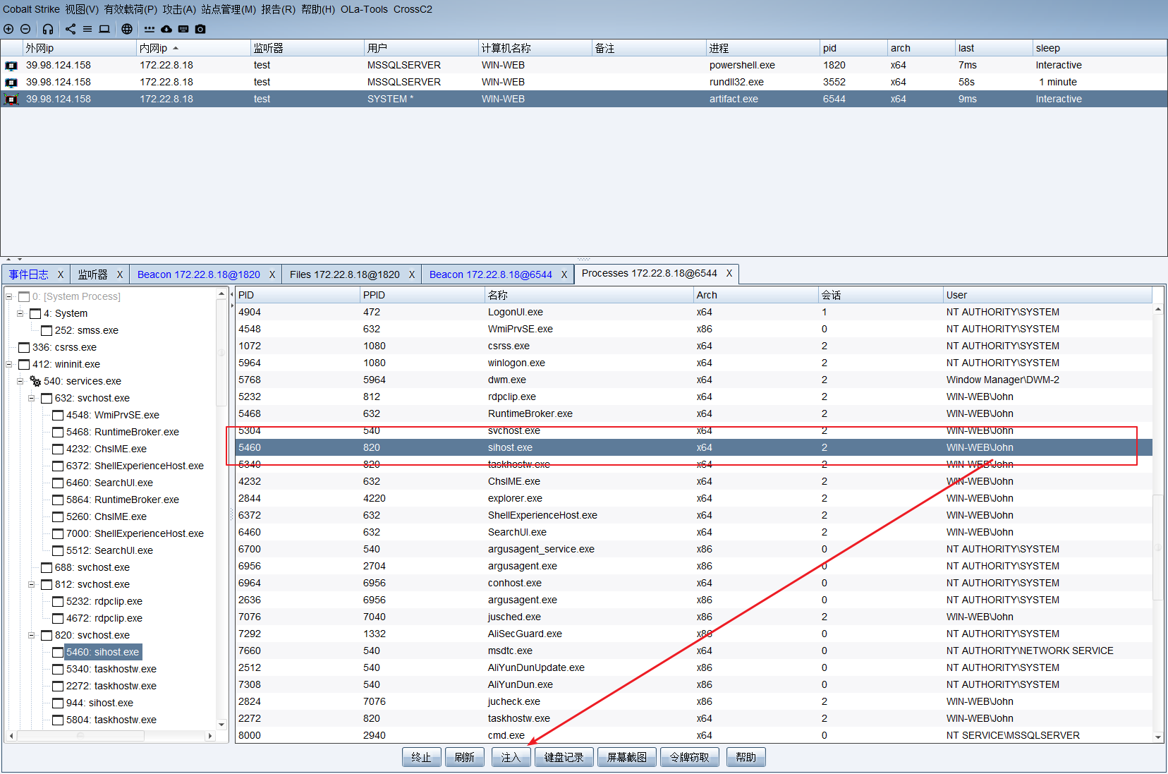Open the 有效载荷(P) menu
The height and width of the screenshot is (774, 1168).
coord(130,9)
